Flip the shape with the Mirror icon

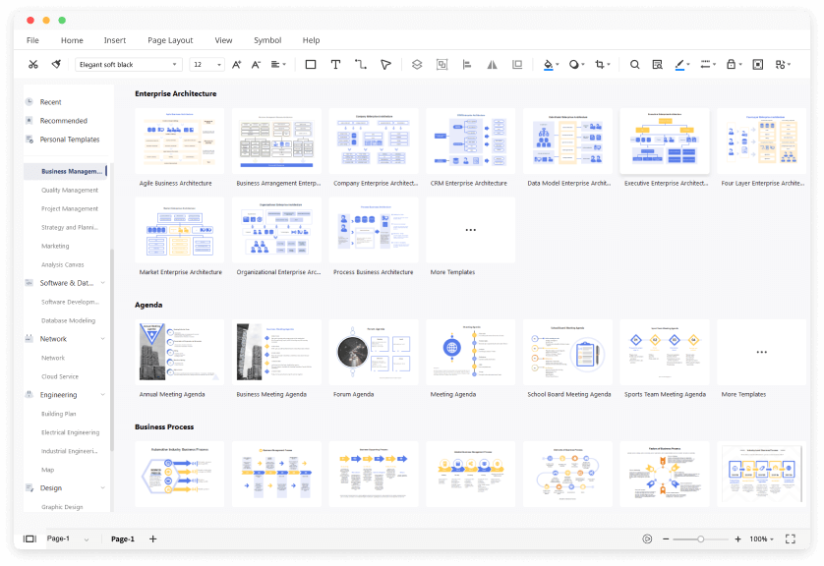click(x=491, y=63)
